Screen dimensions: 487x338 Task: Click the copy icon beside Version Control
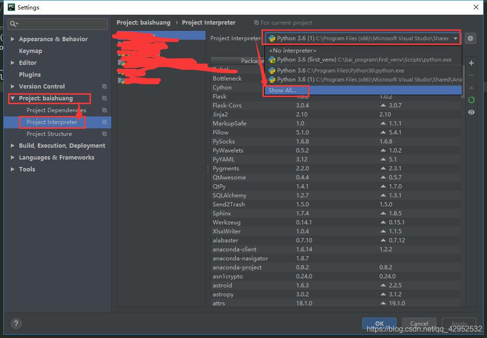click(104, 86)
